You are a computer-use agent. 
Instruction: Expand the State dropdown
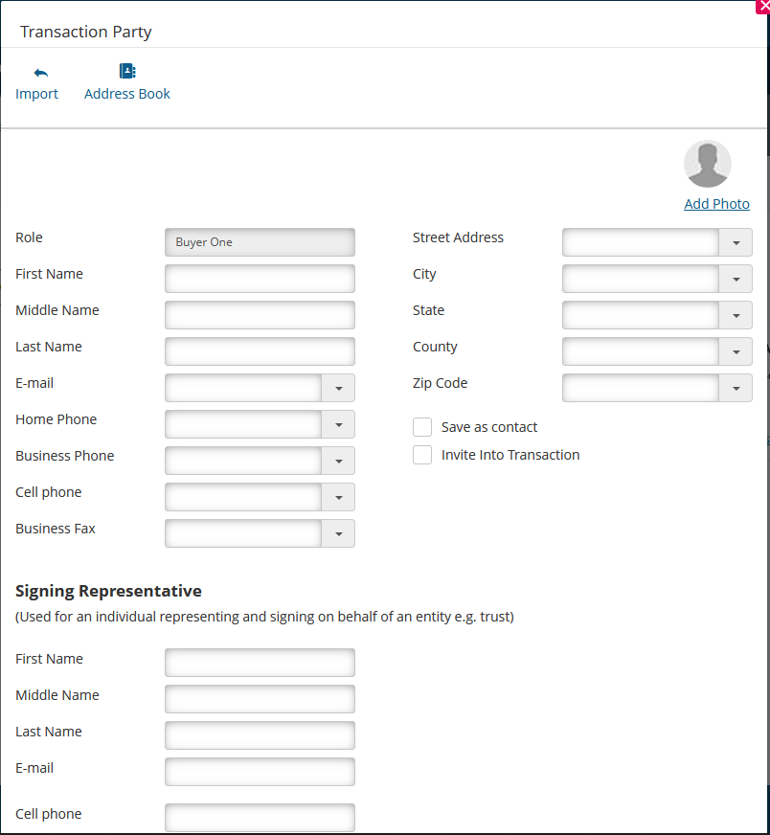pyautogui.click(x=736, y=315)
